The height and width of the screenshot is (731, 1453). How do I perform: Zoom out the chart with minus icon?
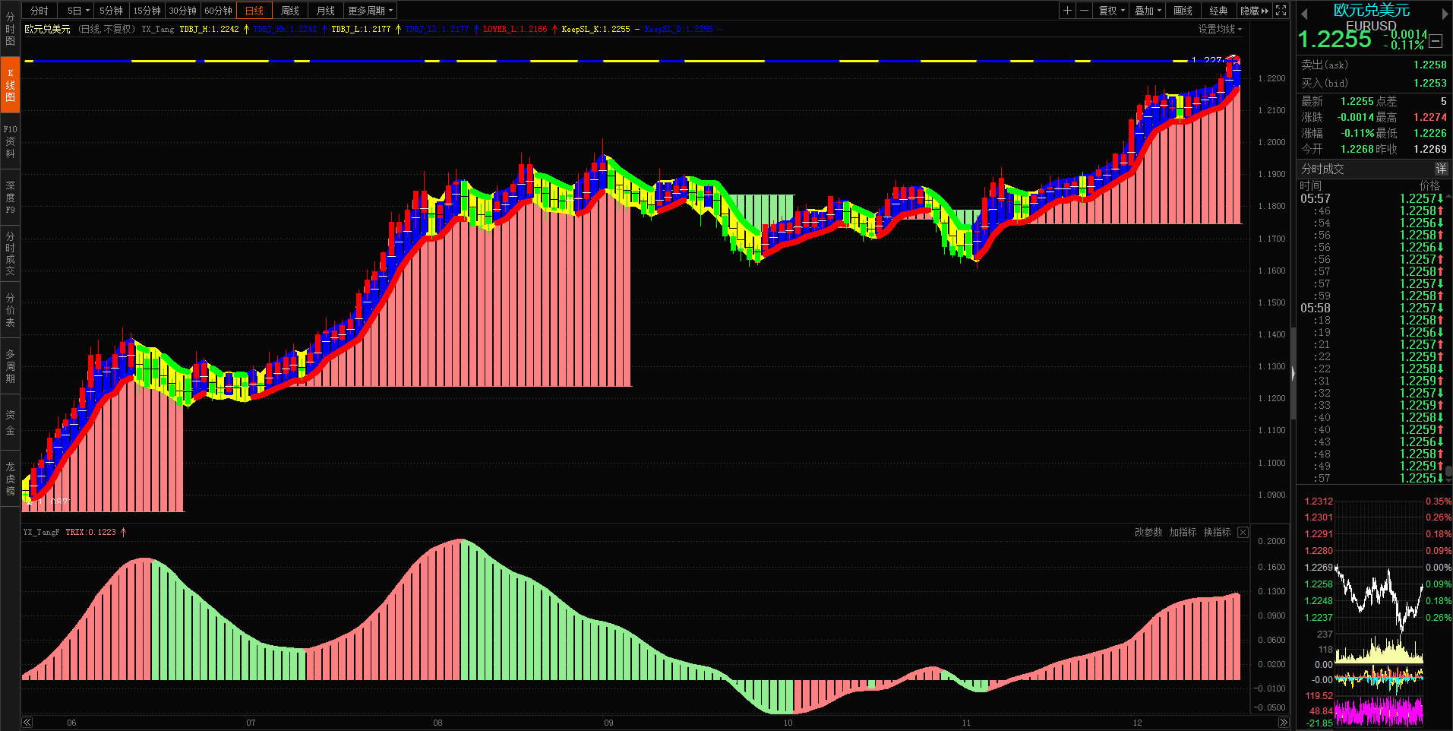pos(1084,11)
